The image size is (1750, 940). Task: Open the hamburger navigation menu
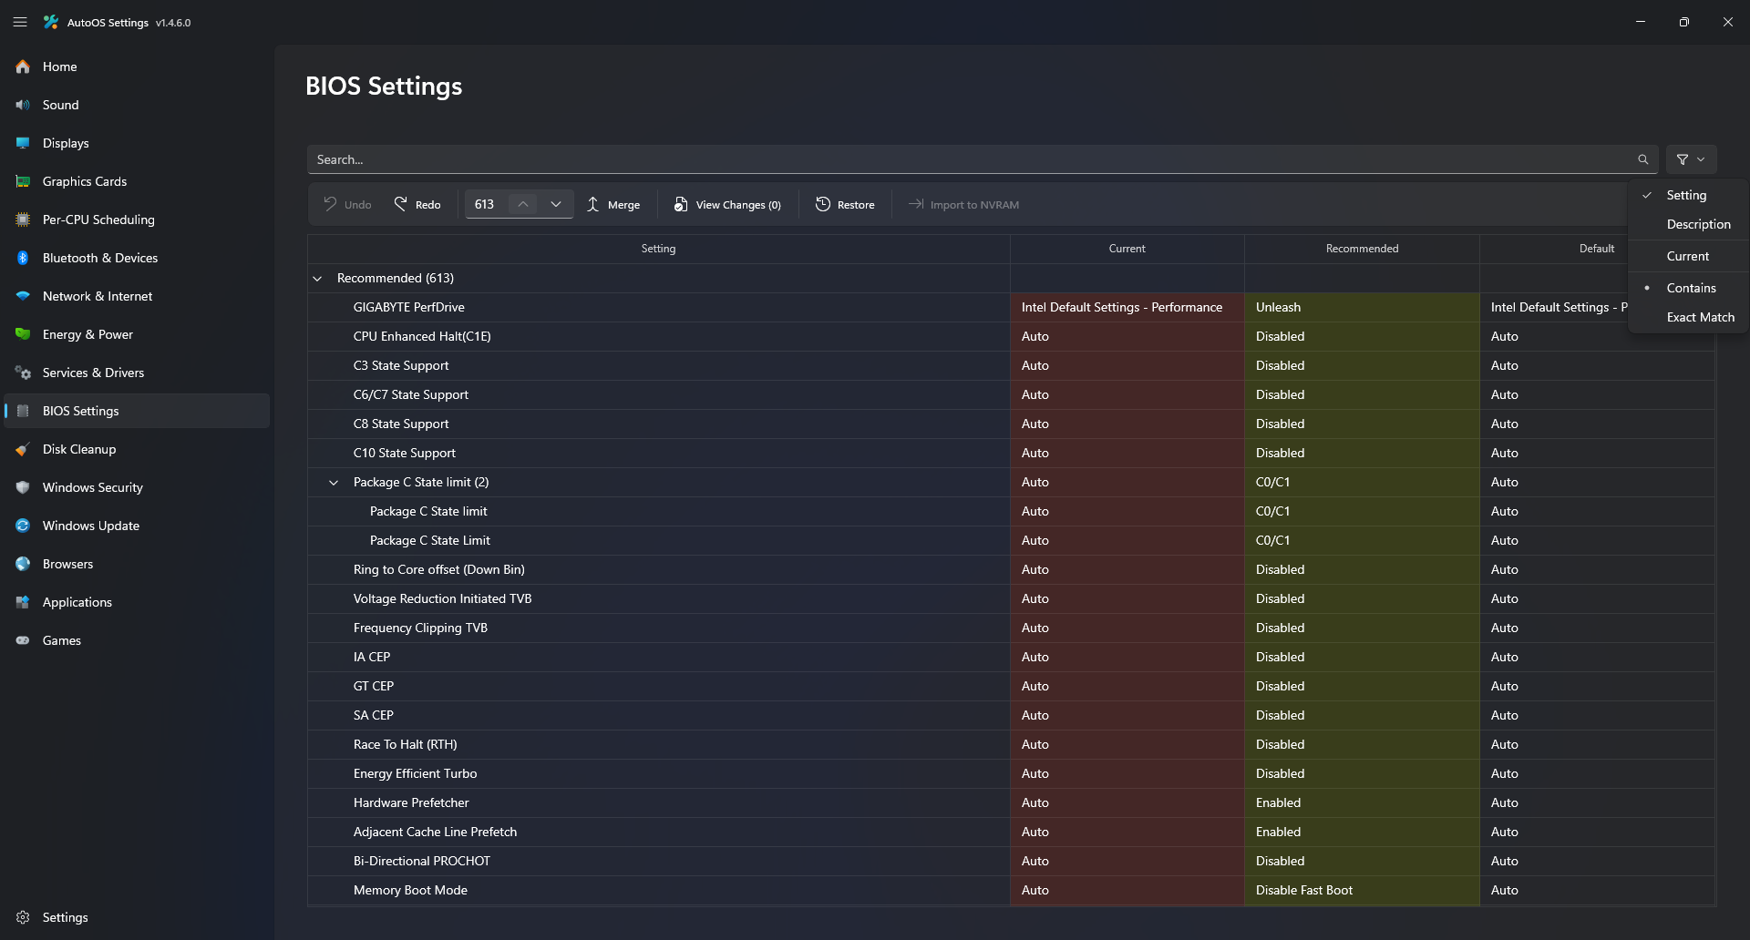pos(20,22)
